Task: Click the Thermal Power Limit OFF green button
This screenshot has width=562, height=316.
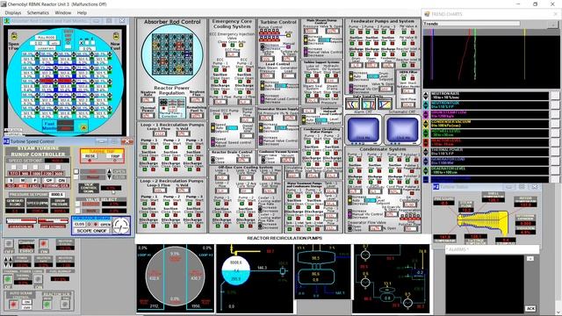Action: 8,280
